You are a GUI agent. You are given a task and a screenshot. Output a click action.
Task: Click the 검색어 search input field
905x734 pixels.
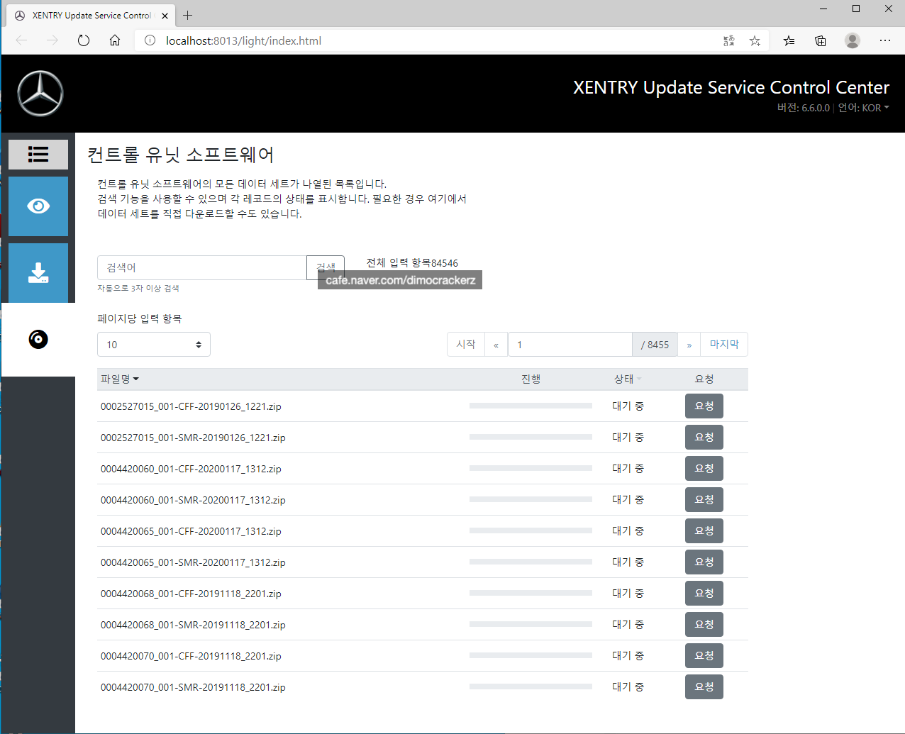coord(202,267)
